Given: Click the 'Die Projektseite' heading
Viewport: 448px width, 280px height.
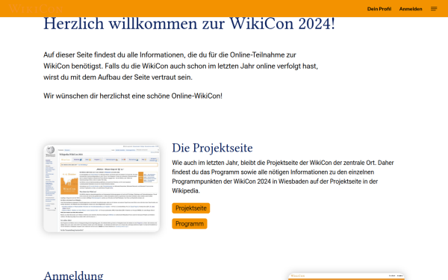Looking at the screenshot, I should [x=212, y=148].
